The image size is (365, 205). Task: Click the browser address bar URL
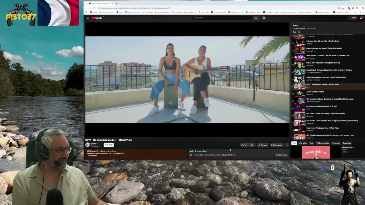pos(135,8)
